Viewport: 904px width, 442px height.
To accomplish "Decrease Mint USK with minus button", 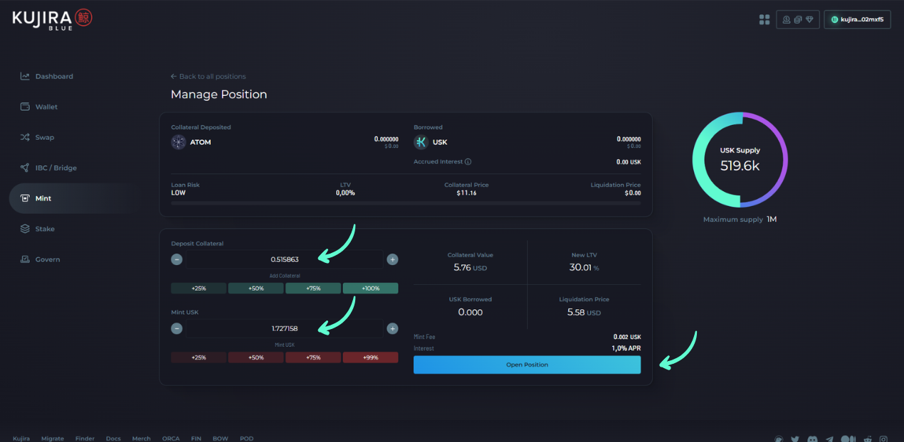I will tap(177, 328).
